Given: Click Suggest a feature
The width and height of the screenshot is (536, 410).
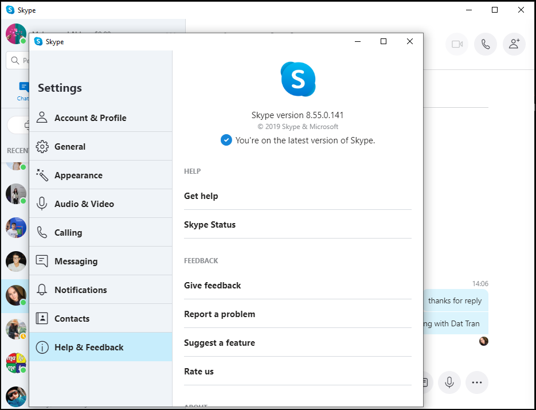Looking at the screenshot, I should click(298, 343).
